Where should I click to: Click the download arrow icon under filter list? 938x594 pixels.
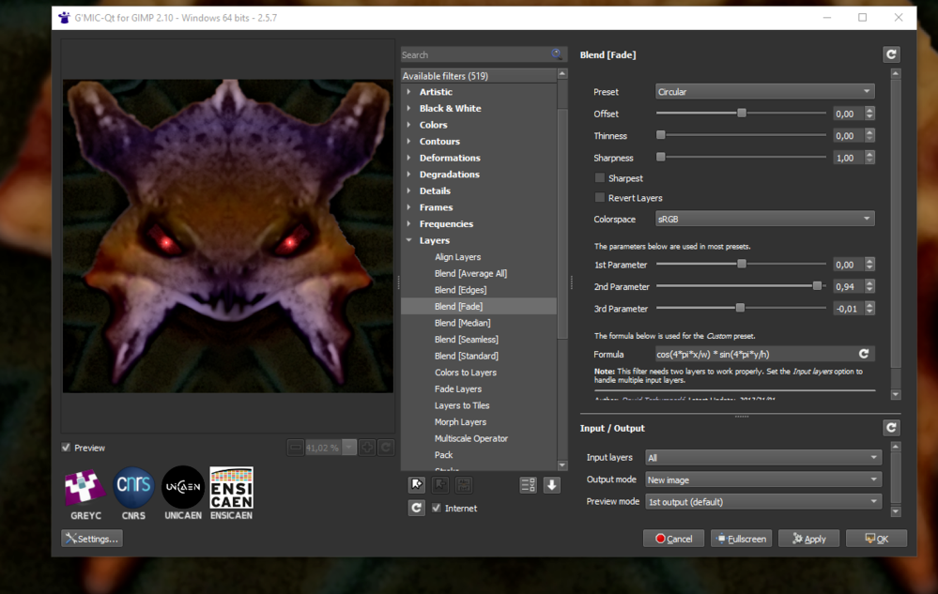click(552, 484)
